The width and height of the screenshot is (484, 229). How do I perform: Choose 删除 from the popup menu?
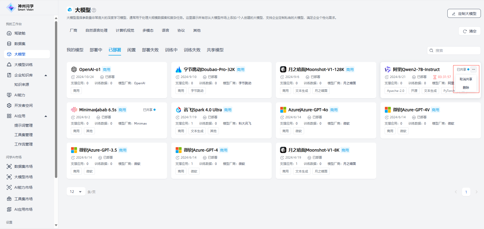tap(466, 87)
